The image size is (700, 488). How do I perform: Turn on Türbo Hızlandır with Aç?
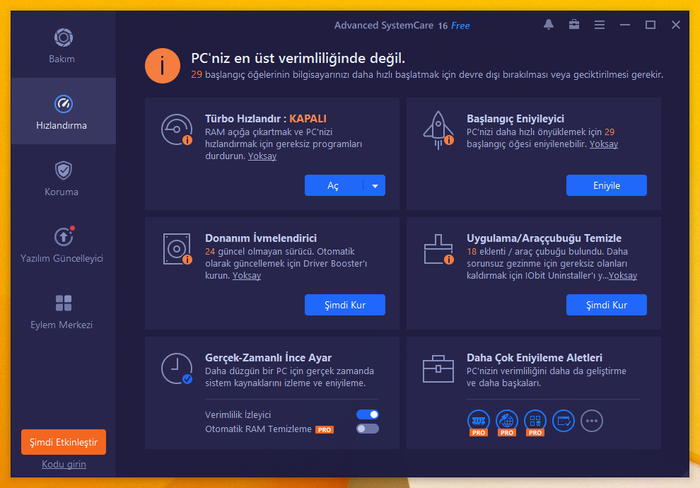[x=334, y=185]
